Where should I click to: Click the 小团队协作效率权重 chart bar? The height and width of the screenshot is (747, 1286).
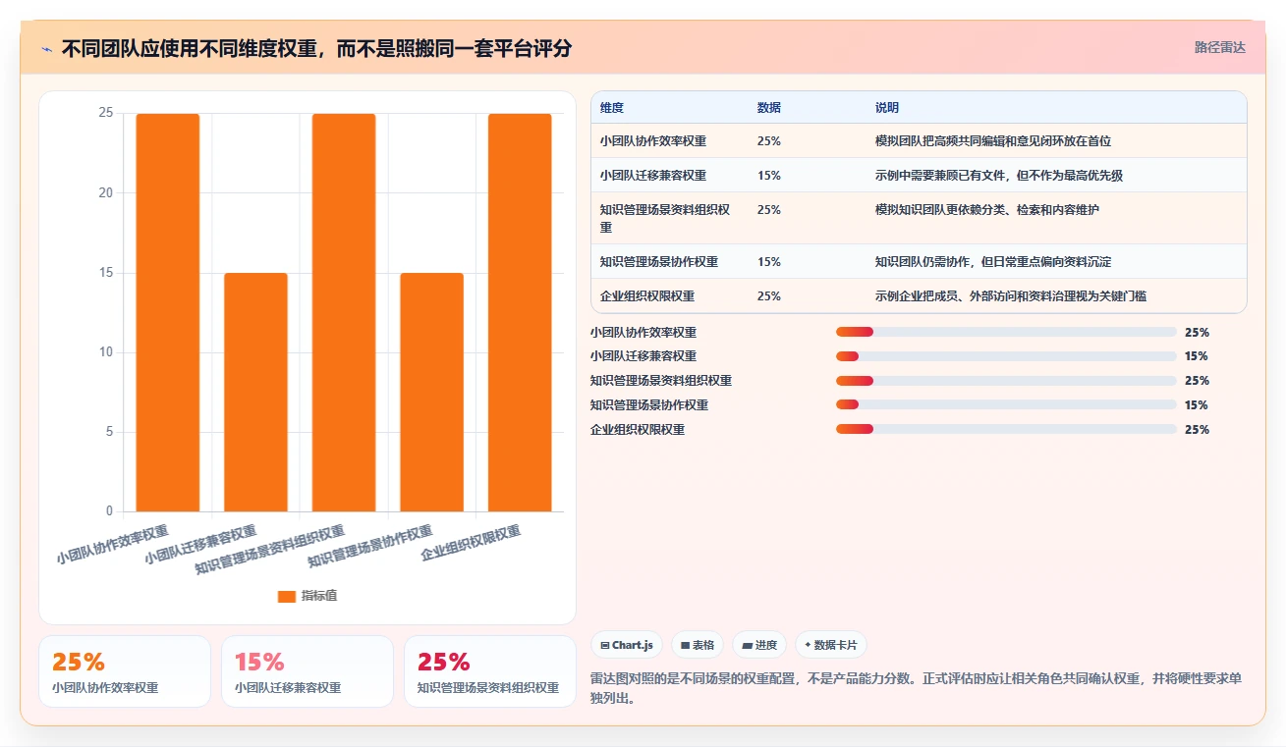(168, 312)
